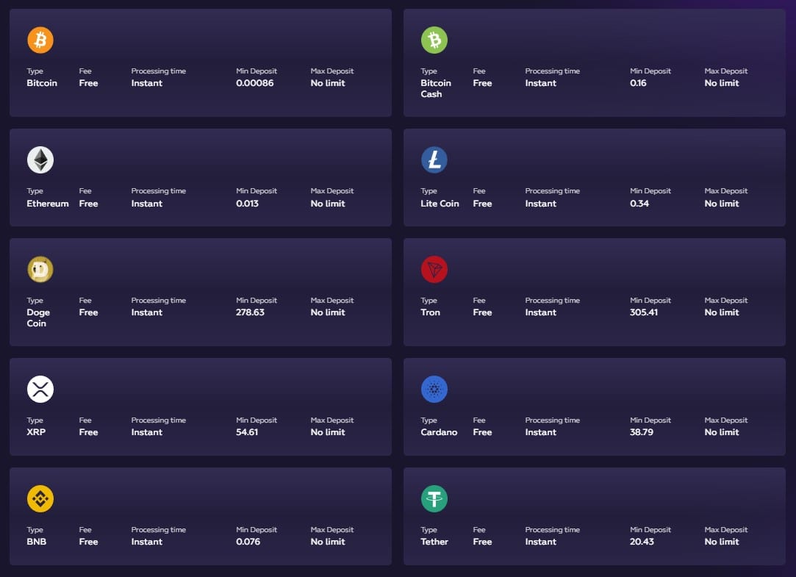This screenshot has height=577, width=796.
Task: Click Tether min deposit value 20.43
Action: [642, 542]
